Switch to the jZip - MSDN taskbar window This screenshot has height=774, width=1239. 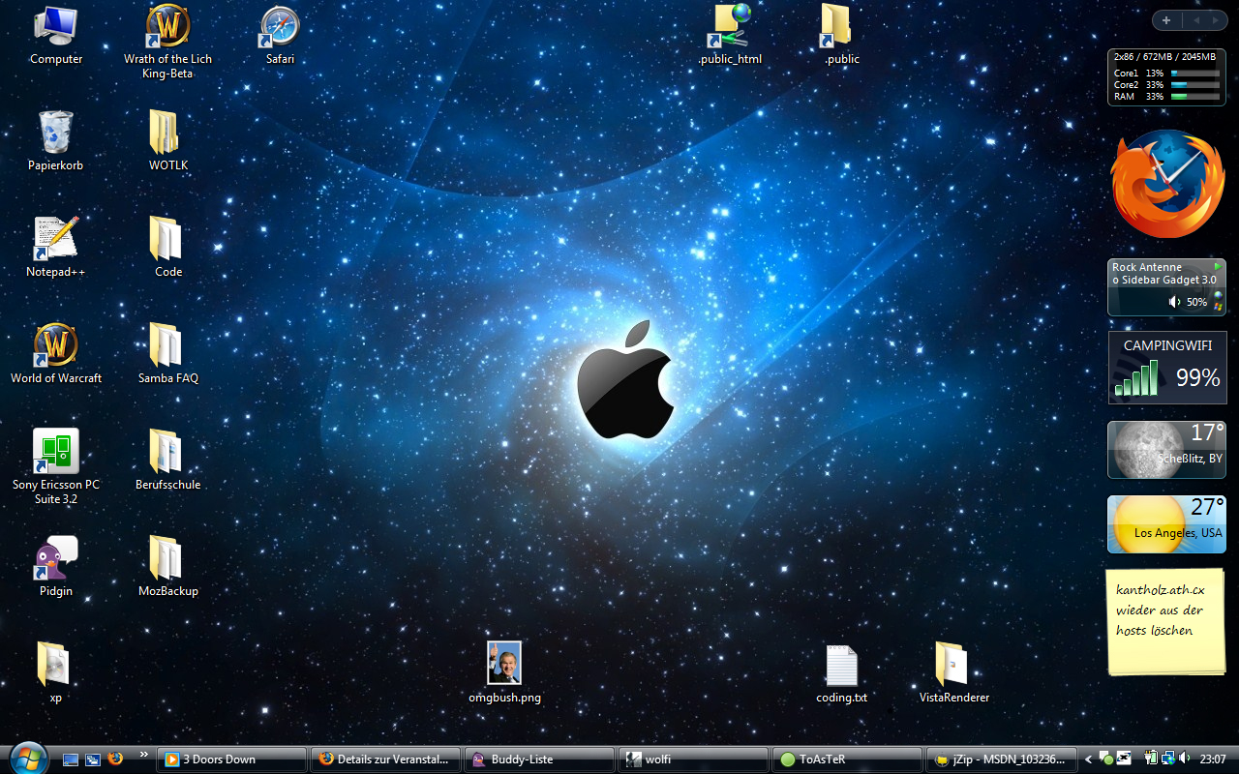1001,759
